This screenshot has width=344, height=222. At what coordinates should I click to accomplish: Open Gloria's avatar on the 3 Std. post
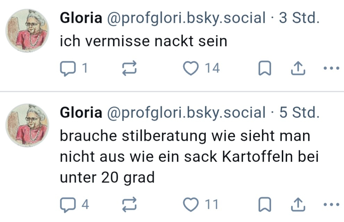pos(27,31)
